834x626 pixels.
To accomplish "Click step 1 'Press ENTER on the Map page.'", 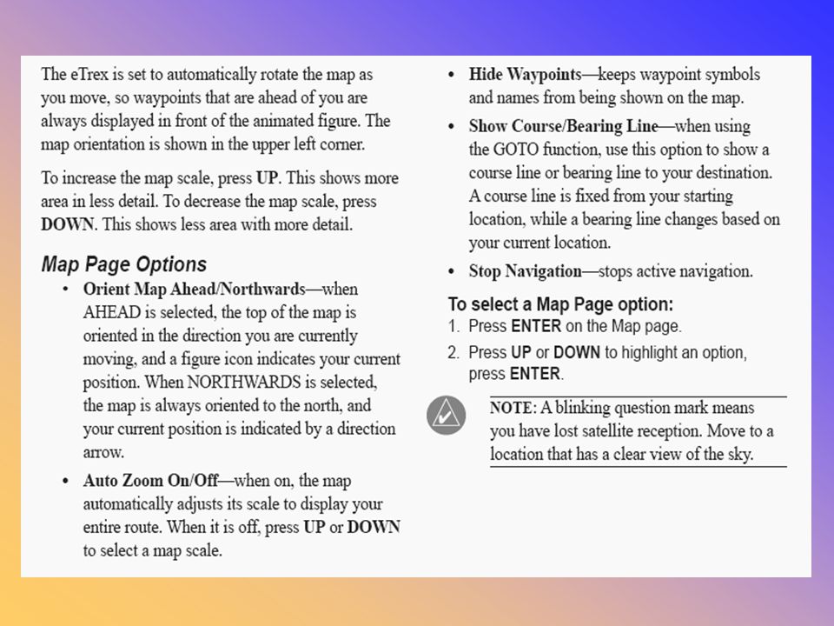I will tap(575, 326).
